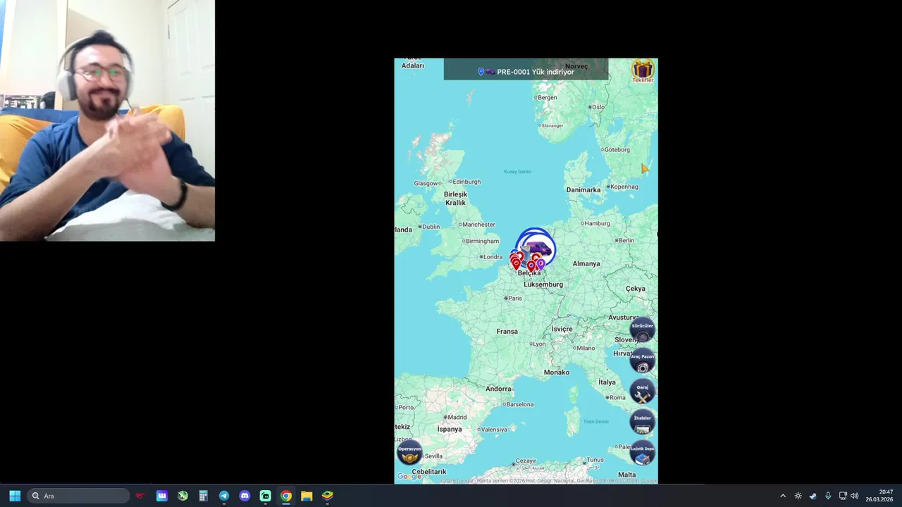Click the Londra city label
This screenshot has height=507, width=902.
493,257
